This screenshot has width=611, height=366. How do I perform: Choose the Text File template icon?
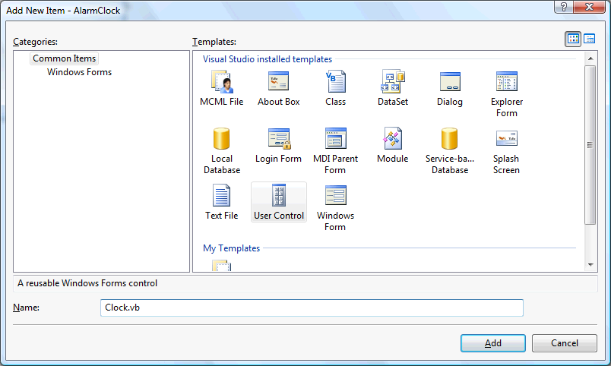[221, 195]
